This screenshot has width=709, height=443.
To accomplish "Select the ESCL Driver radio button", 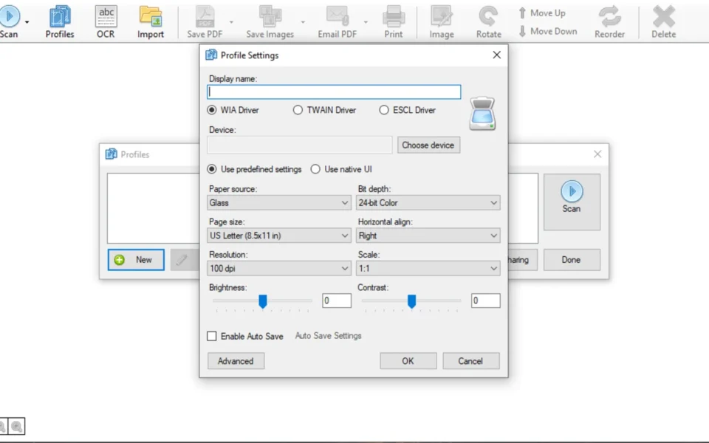I will pyautogui.click(x=384, y=110).
